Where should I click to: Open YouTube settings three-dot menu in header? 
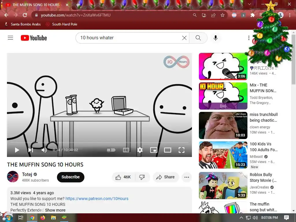click(249, 38)
